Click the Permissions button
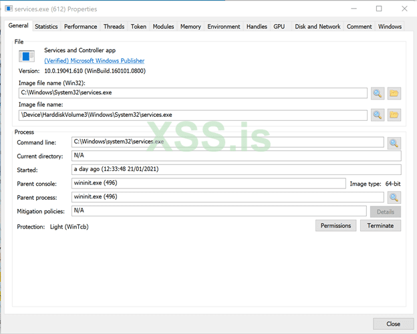This screenshot has height=334, width=417. click(336, 226)
